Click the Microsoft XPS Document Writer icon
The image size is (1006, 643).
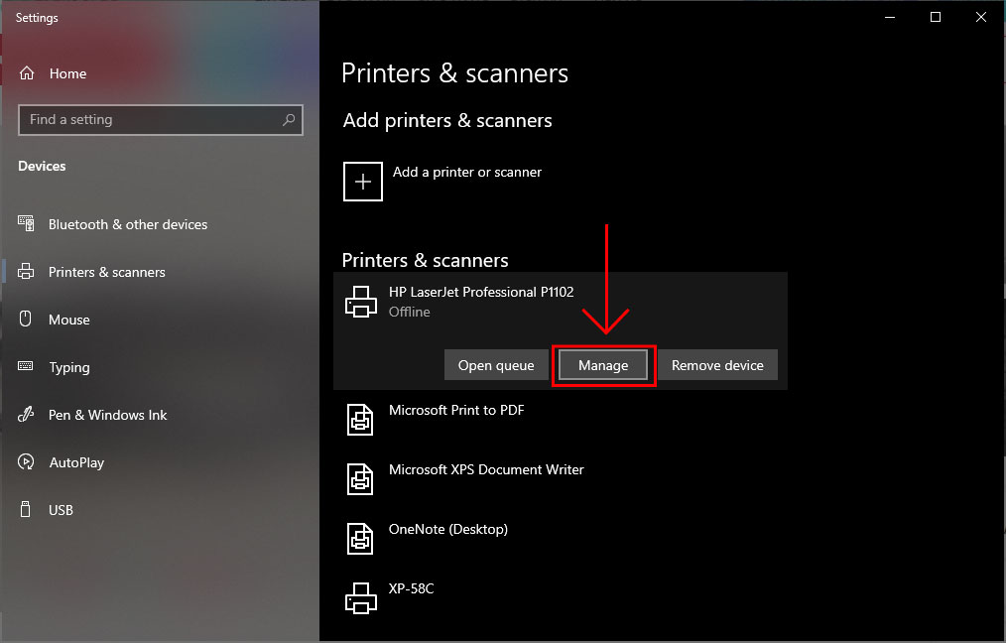[360, 479]
